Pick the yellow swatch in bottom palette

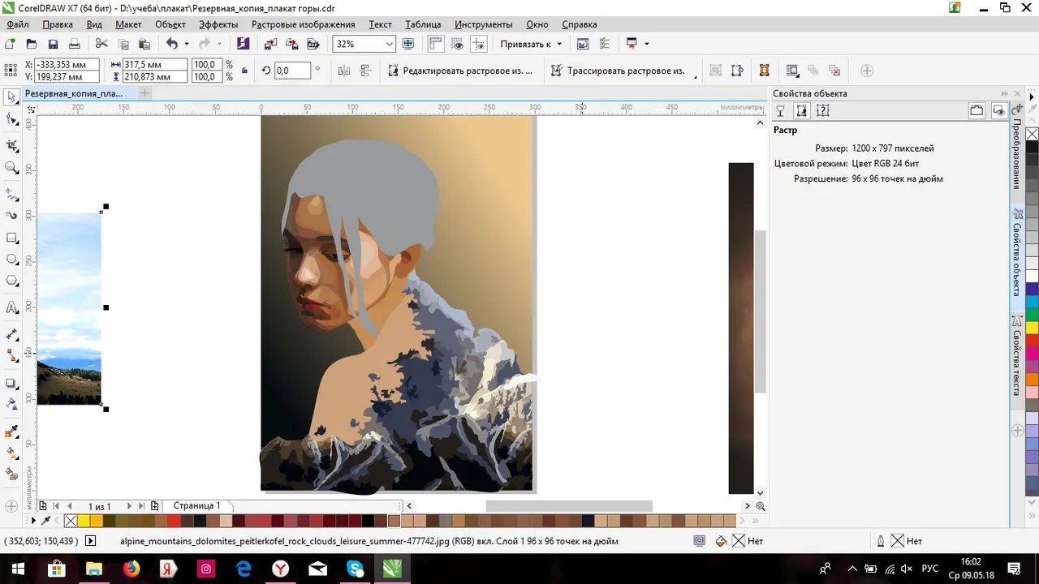(x=84, y=521)
